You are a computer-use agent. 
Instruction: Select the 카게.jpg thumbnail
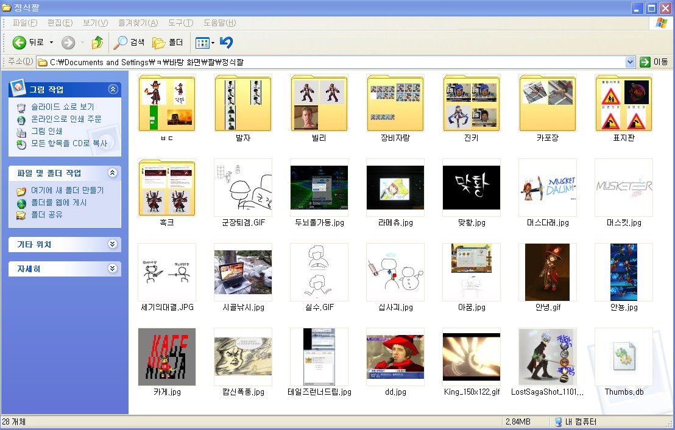(166, 357)
